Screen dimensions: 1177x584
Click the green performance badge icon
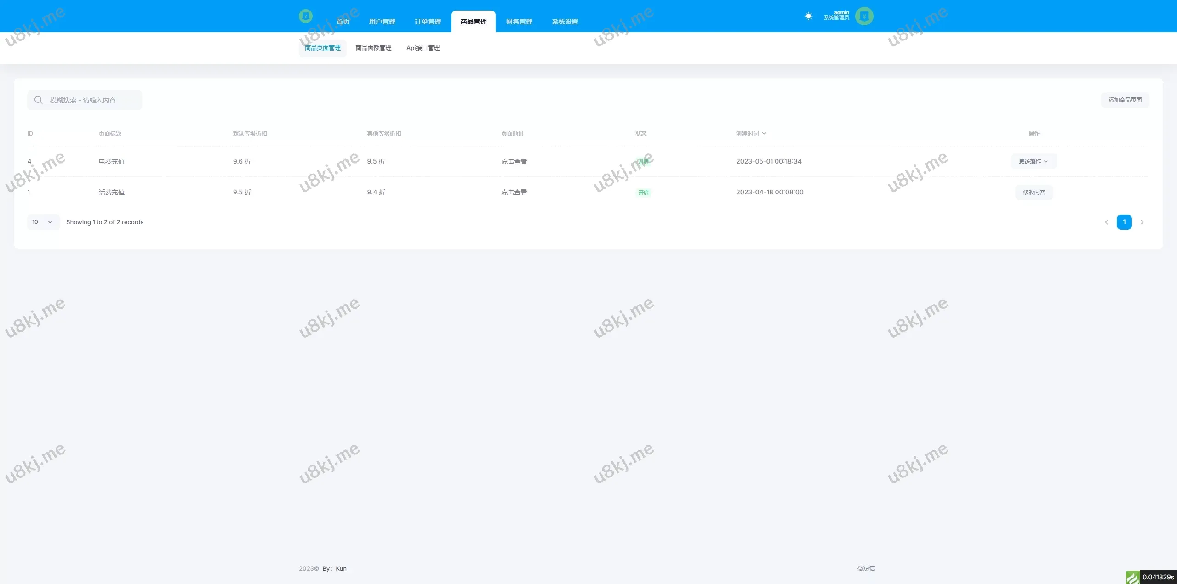(x=1132, y=577)
